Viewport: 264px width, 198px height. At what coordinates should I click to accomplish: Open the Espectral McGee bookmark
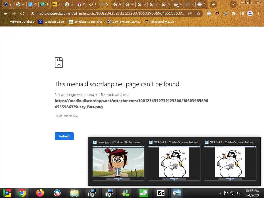coord(160,22)
